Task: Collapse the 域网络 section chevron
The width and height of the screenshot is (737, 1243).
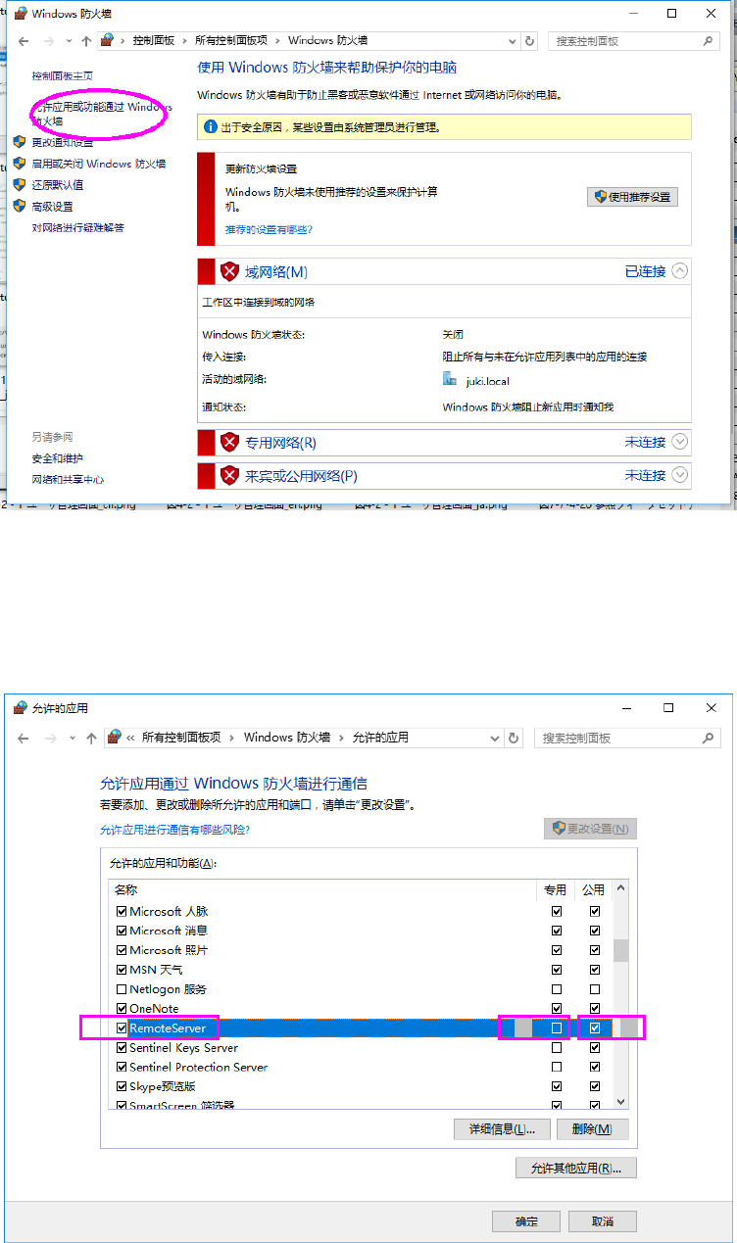Action: [x=680, y=271]
